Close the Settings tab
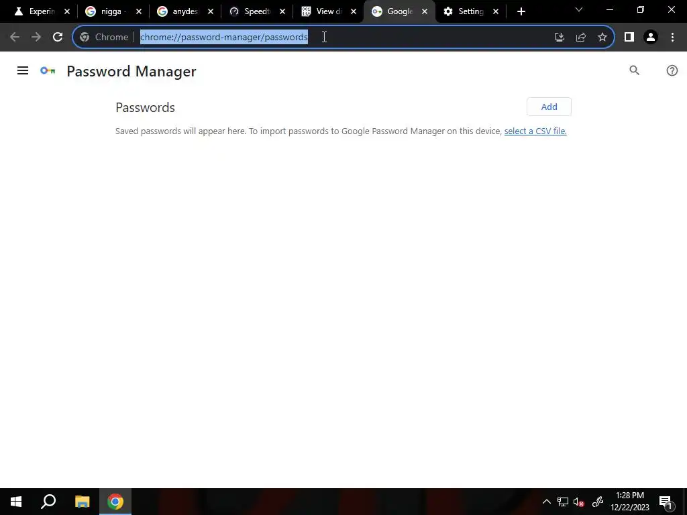 pyautogui.click(x=496, y=12)
